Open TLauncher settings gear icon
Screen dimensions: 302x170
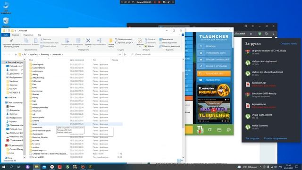point(228,130)
